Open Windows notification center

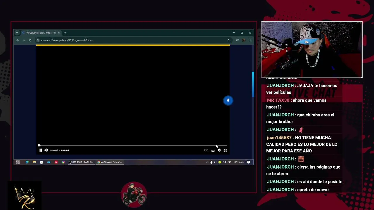[x=248, y=162]
